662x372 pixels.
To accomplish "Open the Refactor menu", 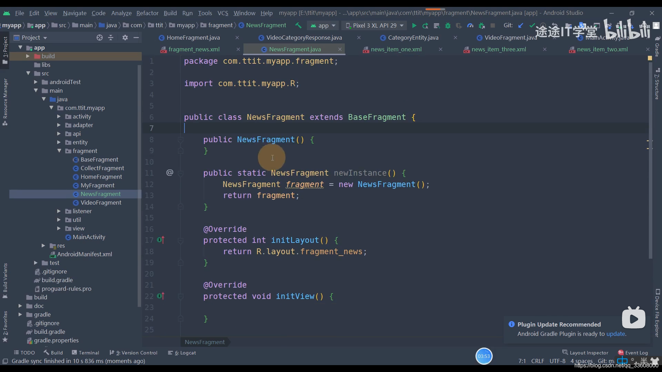I will click(x=147, y=13).
